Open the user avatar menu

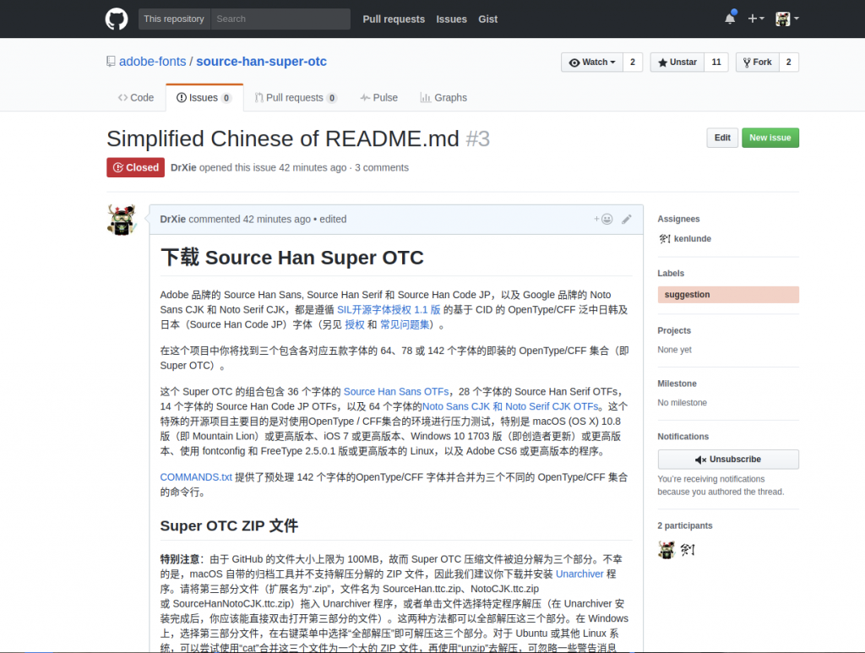(x=786, y=19)
